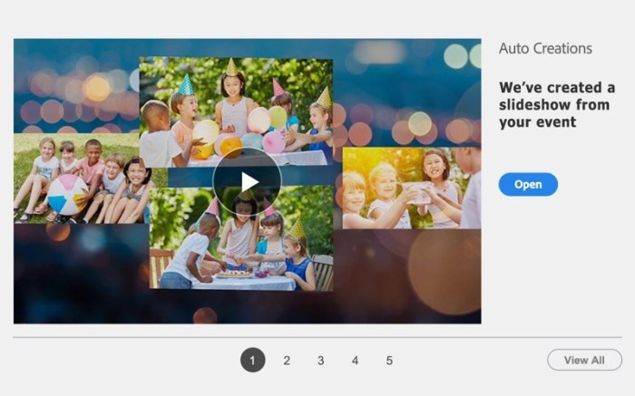Select auto creation page 5
This screenshot has width=635, height=396.
coord(389,360)
